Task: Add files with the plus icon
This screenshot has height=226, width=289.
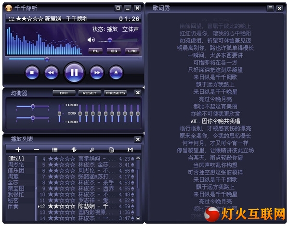Action: point(18,150)
